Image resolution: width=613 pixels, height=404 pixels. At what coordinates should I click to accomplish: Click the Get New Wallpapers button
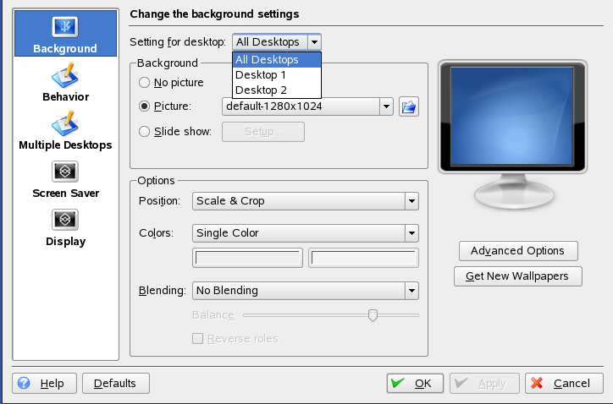517,276
